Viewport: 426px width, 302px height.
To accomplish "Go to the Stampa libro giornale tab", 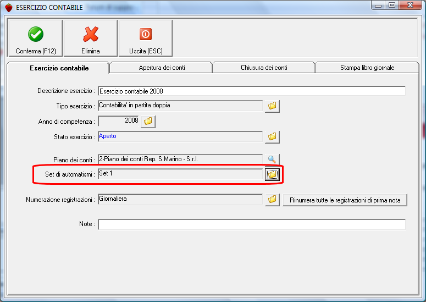I will [367, 68].
